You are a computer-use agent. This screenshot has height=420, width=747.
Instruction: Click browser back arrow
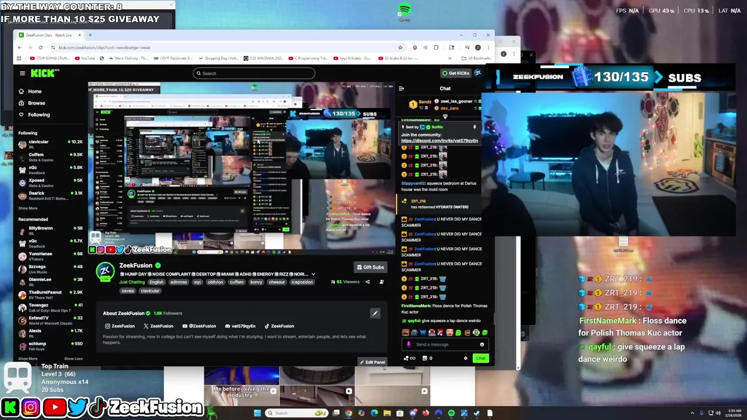pos(19,47)
